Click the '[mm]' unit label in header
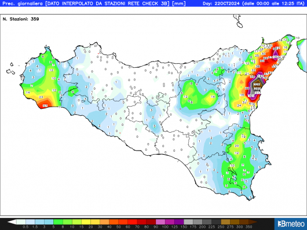Viewport: 307px width, 230px height. tap(179, 3)
